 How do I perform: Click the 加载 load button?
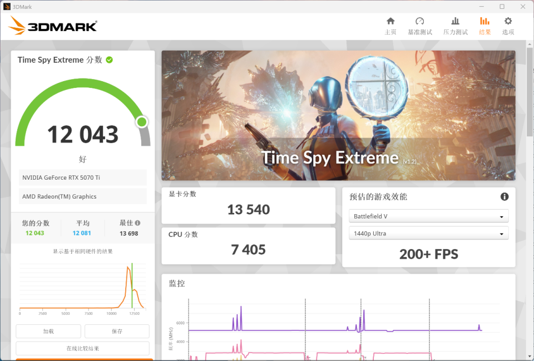[x=48, y=331]
